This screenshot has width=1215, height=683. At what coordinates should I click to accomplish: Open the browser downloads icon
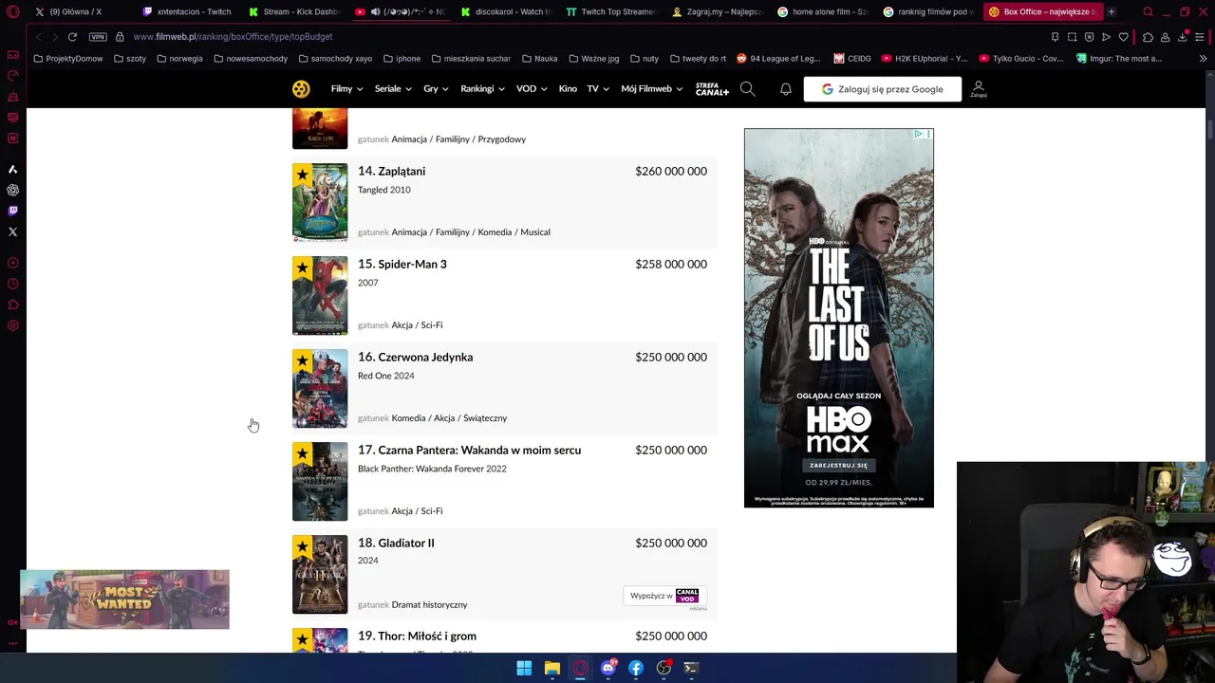(1183, 36)
